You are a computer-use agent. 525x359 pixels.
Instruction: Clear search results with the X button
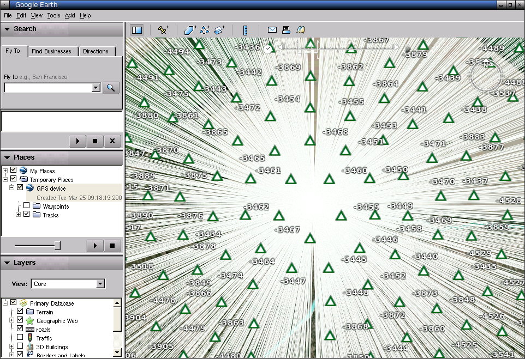pyautogui.click(x=112, y=141)
